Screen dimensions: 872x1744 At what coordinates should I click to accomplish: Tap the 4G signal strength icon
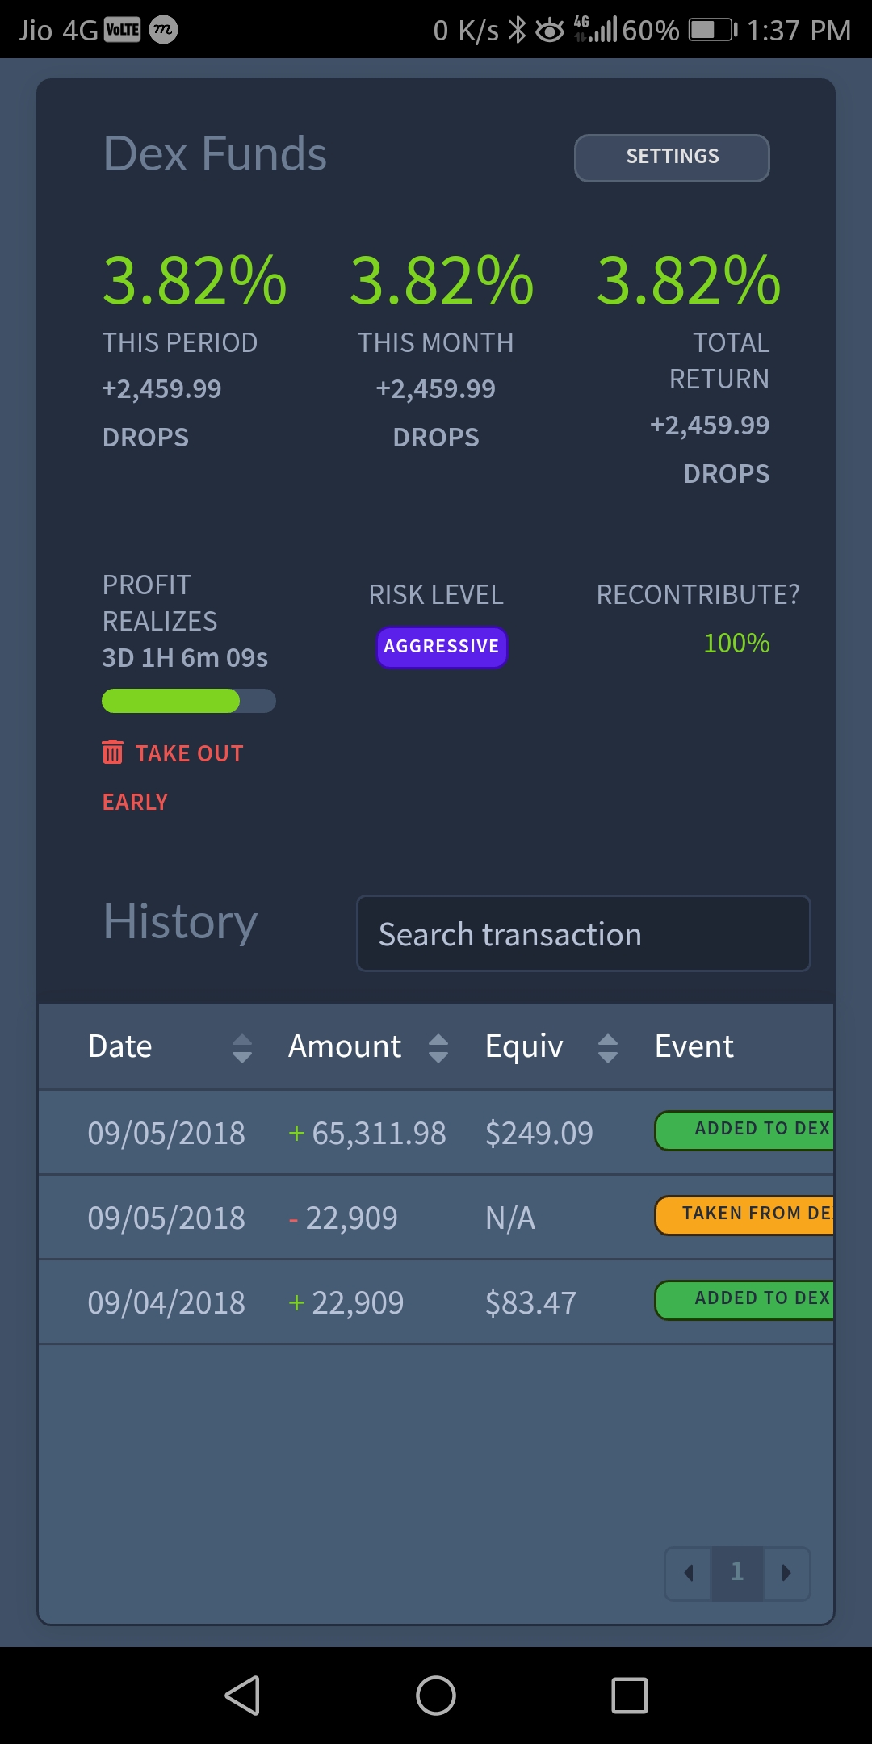[x=596, y=29]
